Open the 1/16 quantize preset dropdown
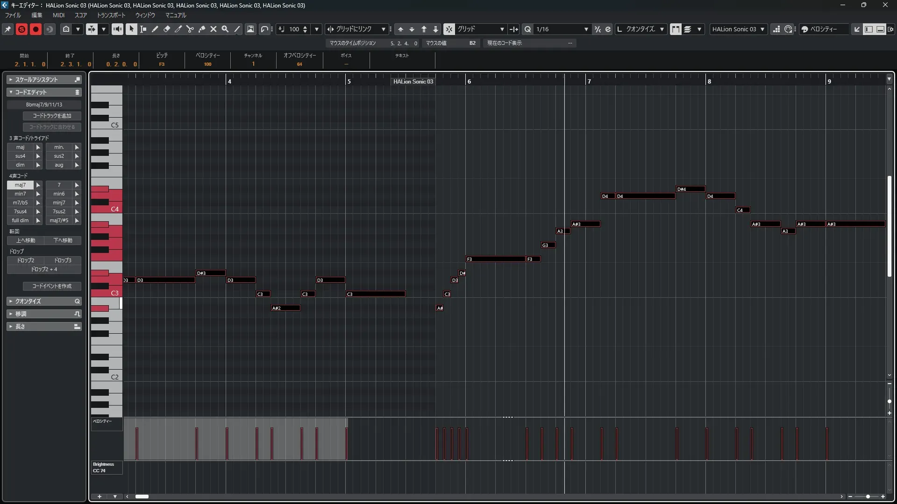This screenshot has height=504, width=897. 586,29
